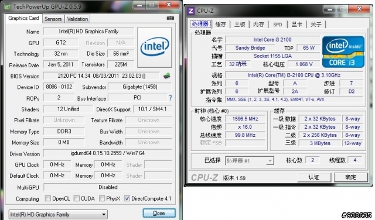The image size is (375, 220).
Task: Switch to the Sensors tab
Action: click(x=53, y=19)
